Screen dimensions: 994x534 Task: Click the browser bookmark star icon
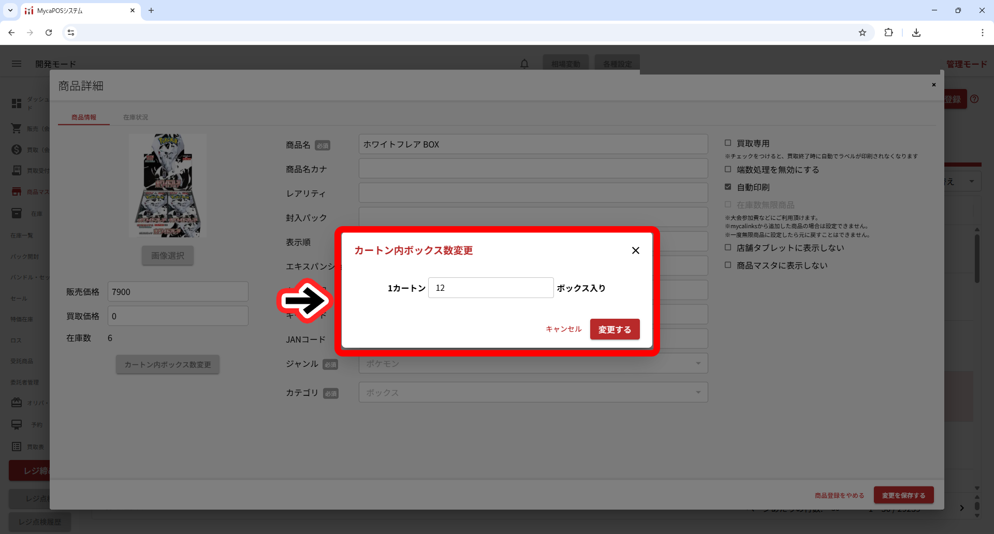pos(862,33)
